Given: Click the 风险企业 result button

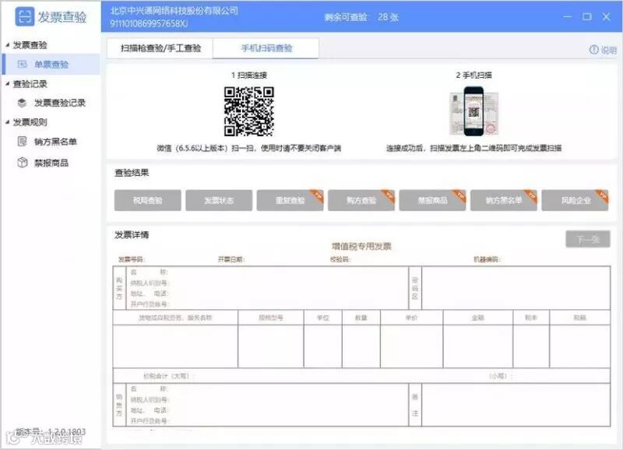Looking at the screenshot, I should click(575, 200).
